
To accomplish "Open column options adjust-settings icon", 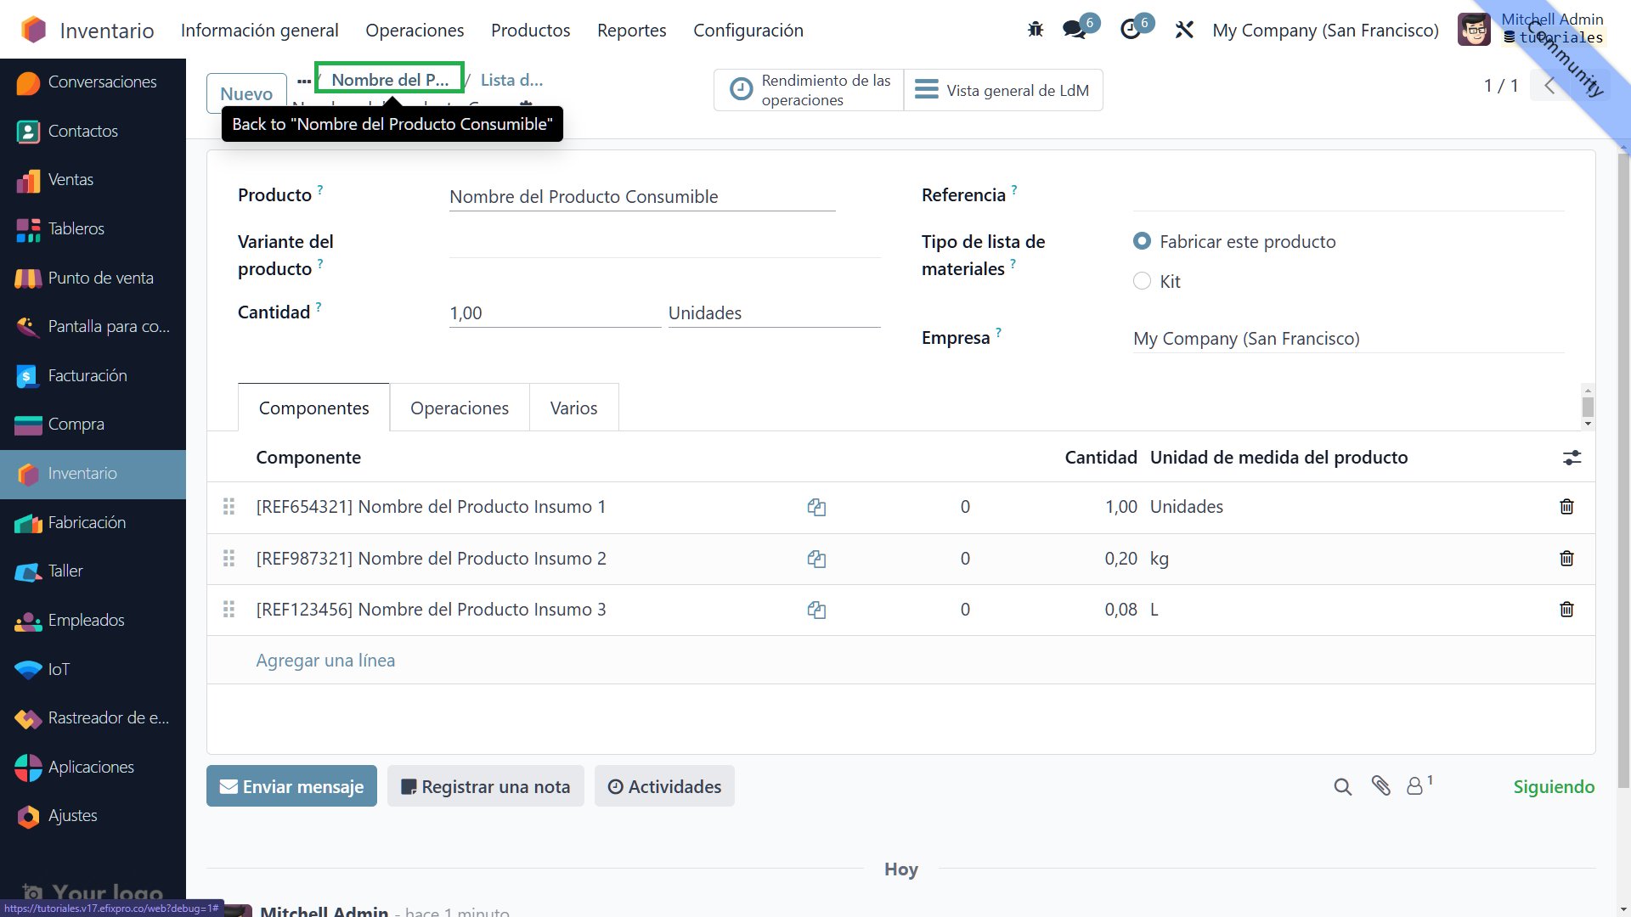I will 1572,458.
